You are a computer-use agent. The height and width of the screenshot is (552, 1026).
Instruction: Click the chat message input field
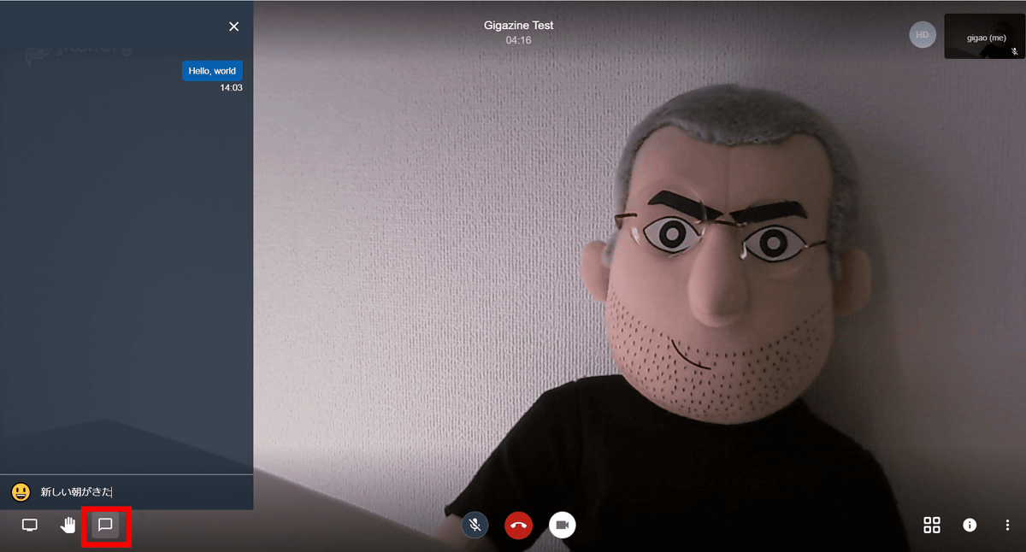coord(142,492)
